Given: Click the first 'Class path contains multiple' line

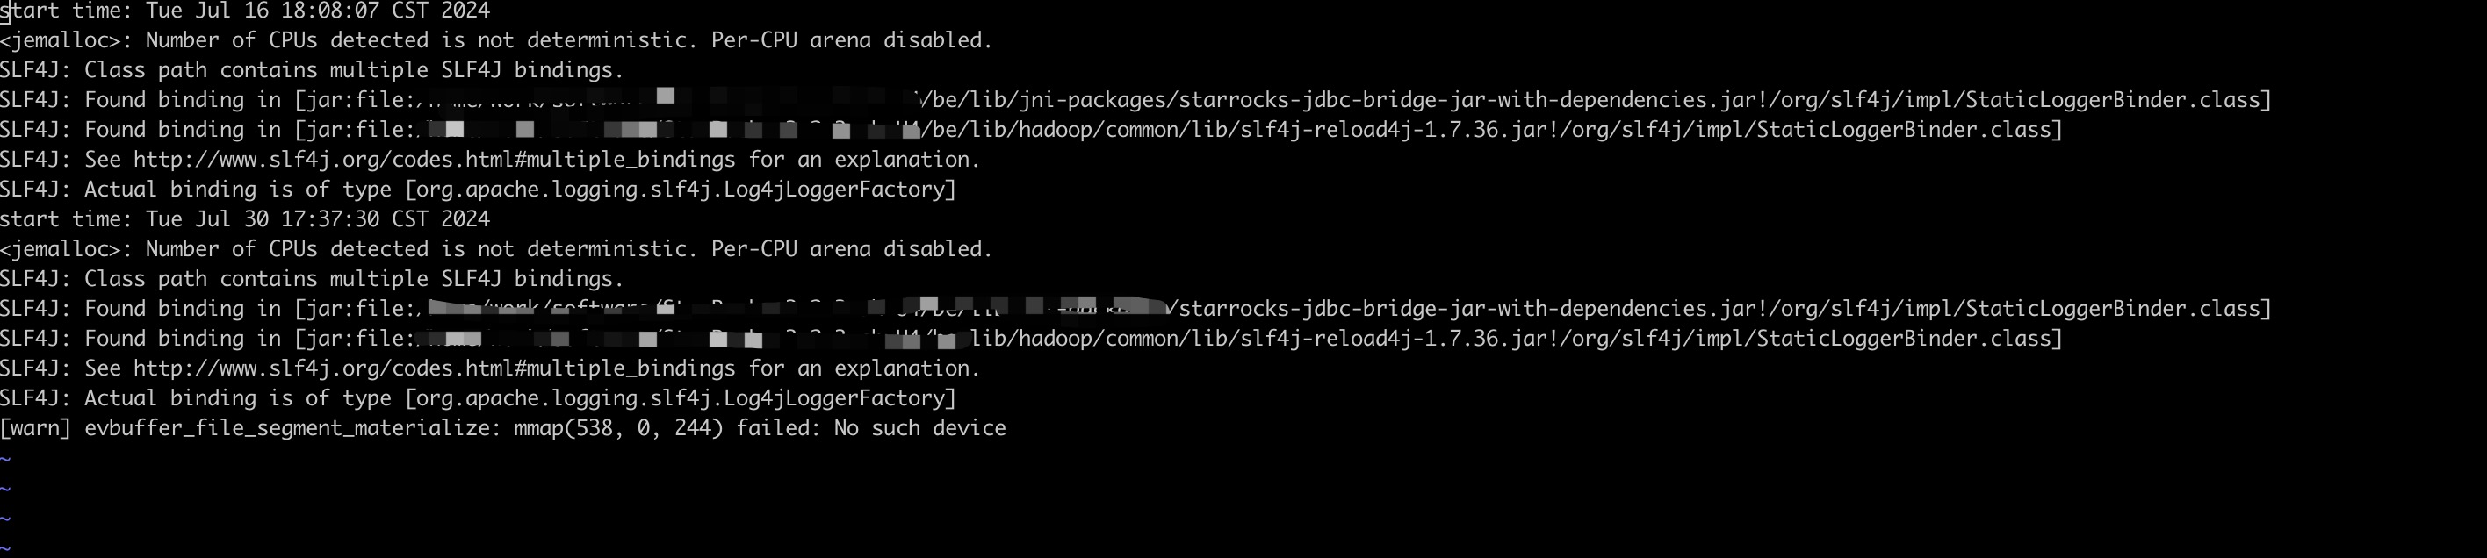Looking at the screenshot, I should (x=312, y=70).
